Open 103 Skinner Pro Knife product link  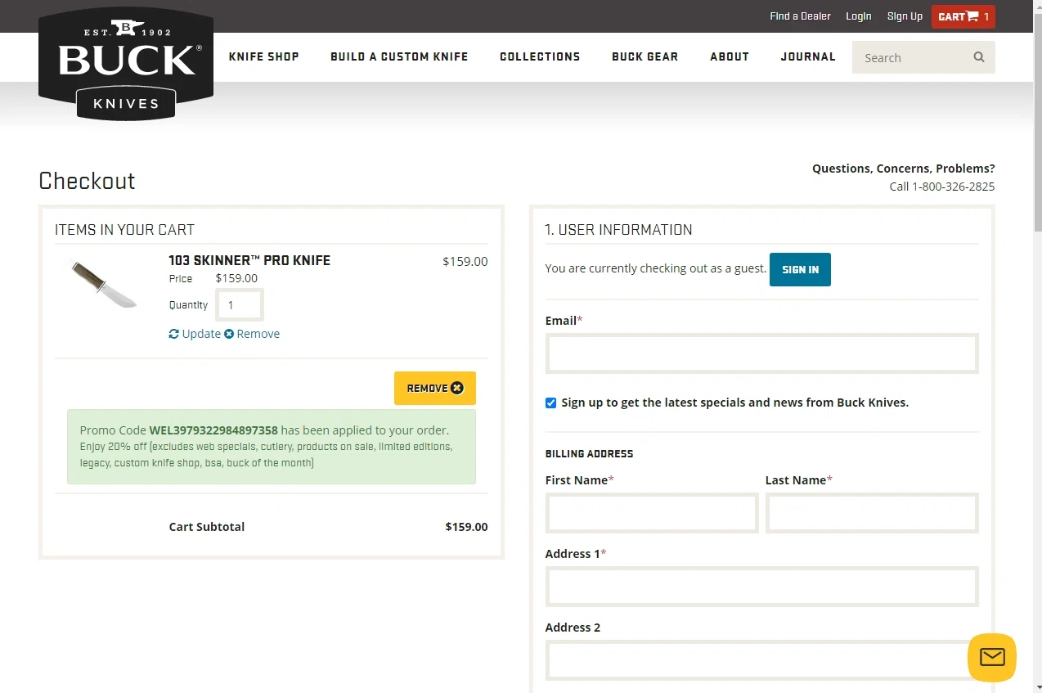point(249,260)
